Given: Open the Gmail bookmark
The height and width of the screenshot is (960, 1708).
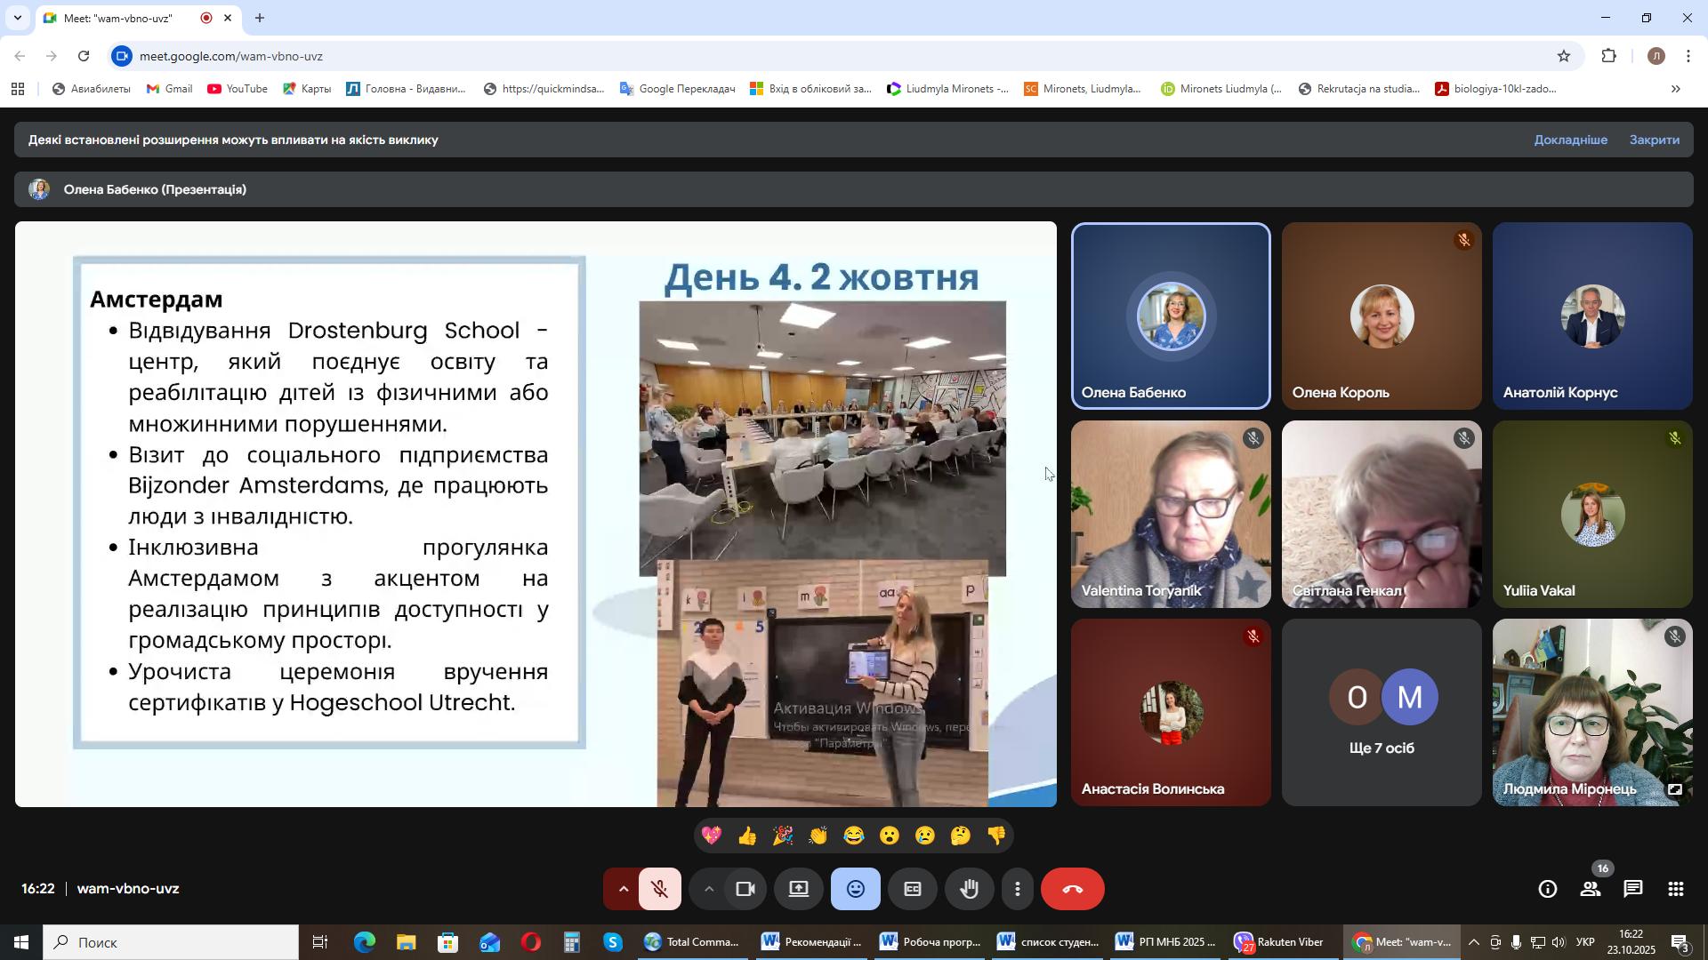Looking at the screenshot, I should coord(169,89).
